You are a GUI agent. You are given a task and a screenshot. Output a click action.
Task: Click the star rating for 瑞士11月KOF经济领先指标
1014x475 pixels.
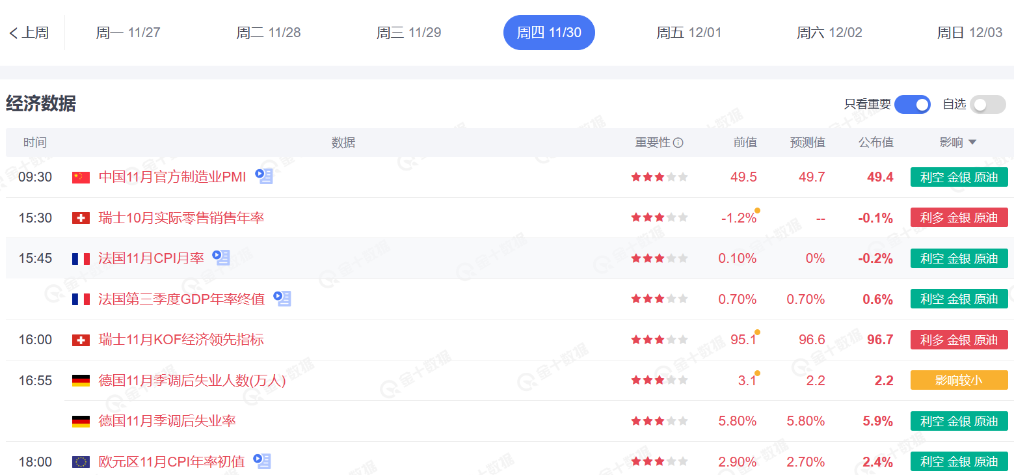659,339
